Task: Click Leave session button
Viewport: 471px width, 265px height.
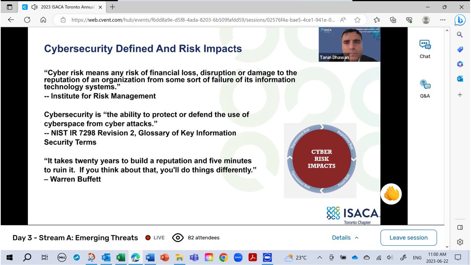Action: 409,238
